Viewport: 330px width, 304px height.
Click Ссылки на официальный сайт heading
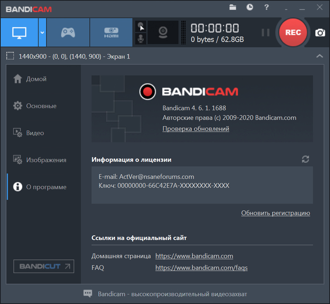139,238
